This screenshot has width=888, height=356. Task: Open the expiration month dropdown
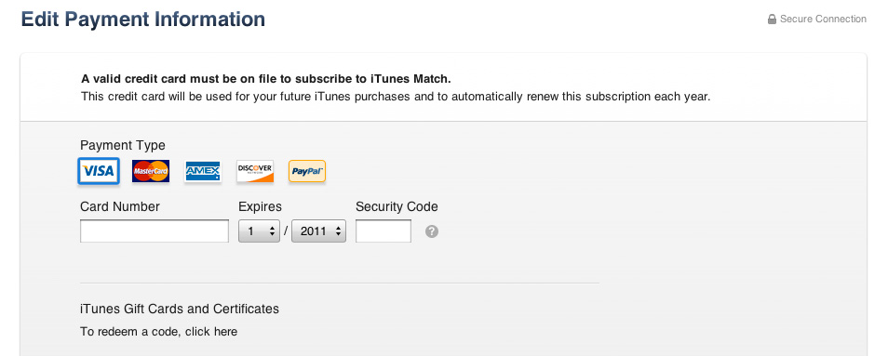pyautogui.click(x=259, y=231)
